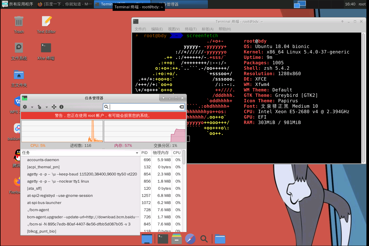
Task: Open the Text Editor desktop icon
Action: [46, 24]
